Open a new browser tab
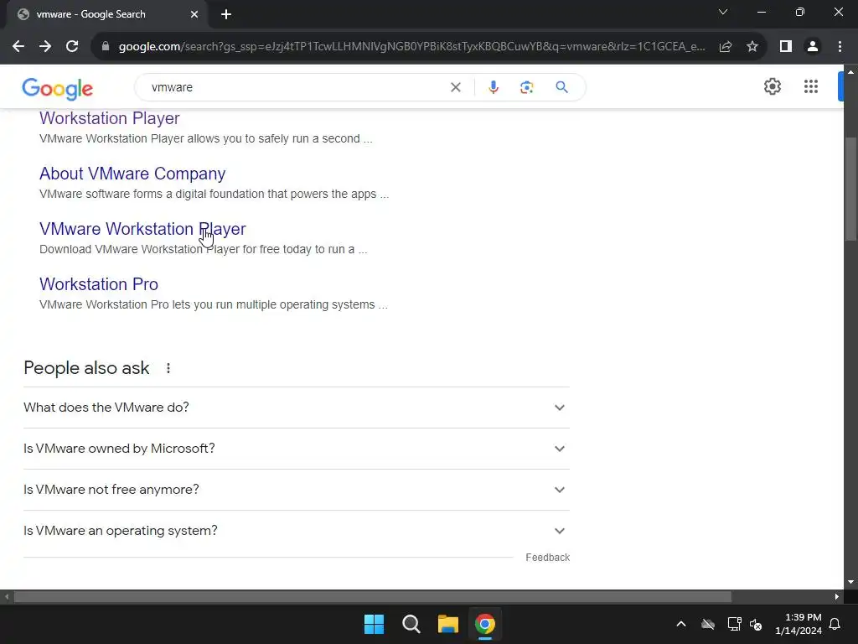This screenshot has height=644, width=858. coord(226,14)
